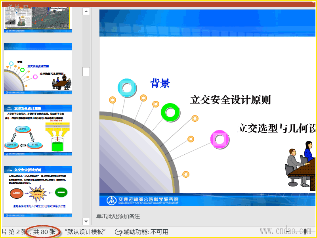Viewport: 317px width, 238px height.
Task: Select the map image slide thumbnail
Action: pyautogui.click(x=38, y=19)
